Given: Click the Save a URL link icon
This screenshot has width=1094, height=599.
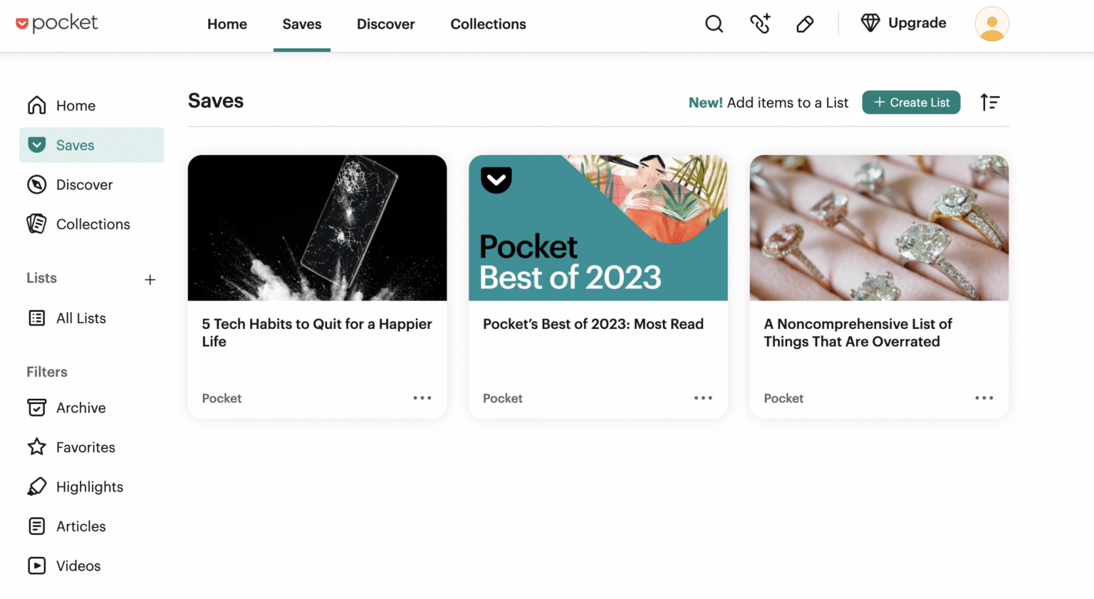Looking at the screenshot, I should [x=759, y=24].
